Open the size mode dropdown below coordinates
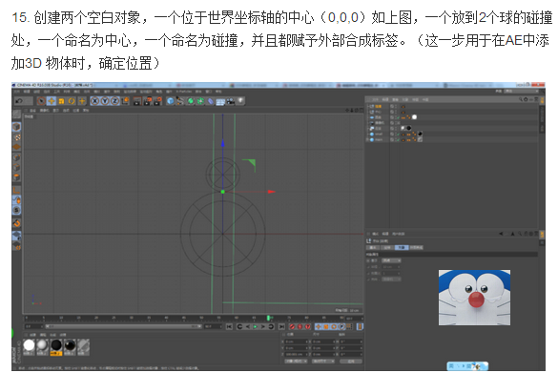Viewport: 558px width, 373px height. pos(322,361)
